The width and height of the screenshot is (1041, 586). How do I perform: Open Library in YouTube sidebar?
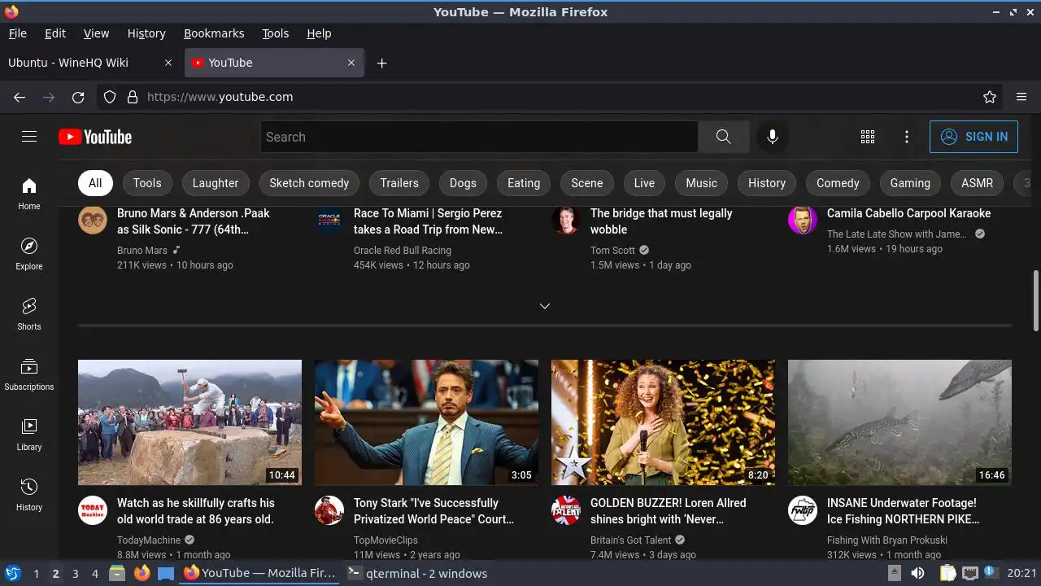(29, 435)
